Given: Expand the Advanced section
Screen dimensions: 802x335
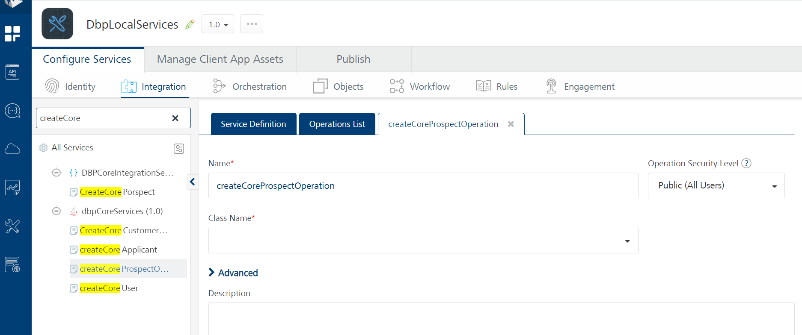Looking at the screenshot, I should (233, 273).
